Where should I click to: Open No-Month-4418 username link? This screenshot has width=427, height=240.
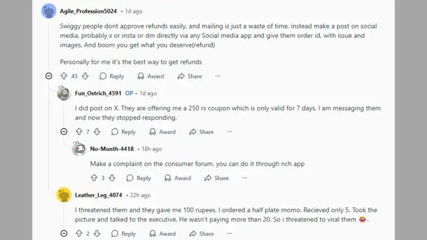click(112, 149)
